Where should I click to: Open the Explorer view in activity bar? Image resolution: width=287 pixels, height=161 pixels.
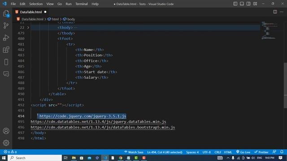[6, 13]
